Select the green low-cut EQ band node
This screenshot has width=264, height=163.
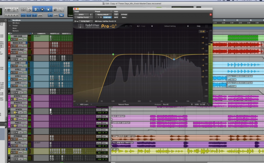pos(113,54)
